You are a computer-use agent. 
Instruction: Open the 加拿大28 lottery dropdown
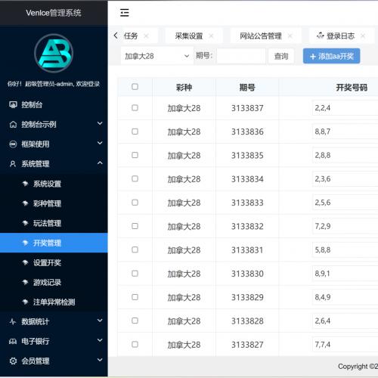coord(157,56)
